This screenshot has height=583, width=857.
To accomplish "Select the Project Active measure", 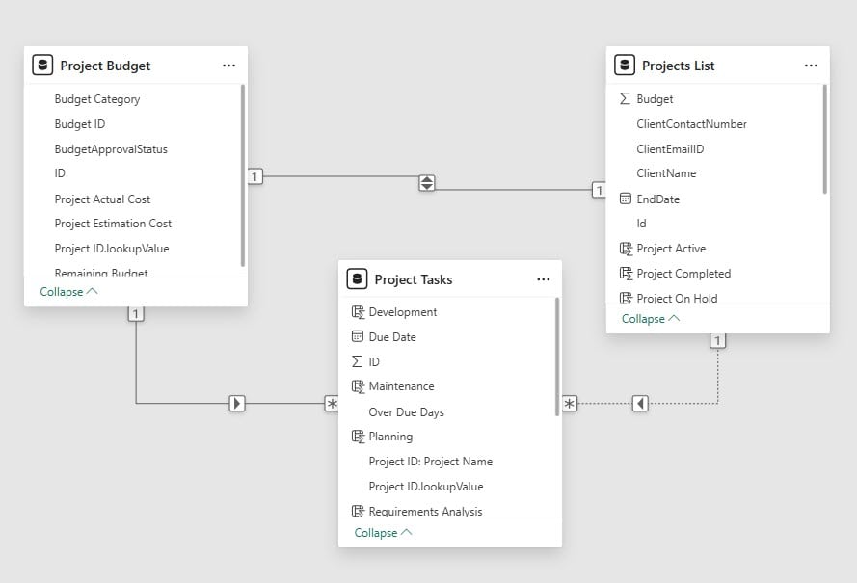I will tap(671, 249).
